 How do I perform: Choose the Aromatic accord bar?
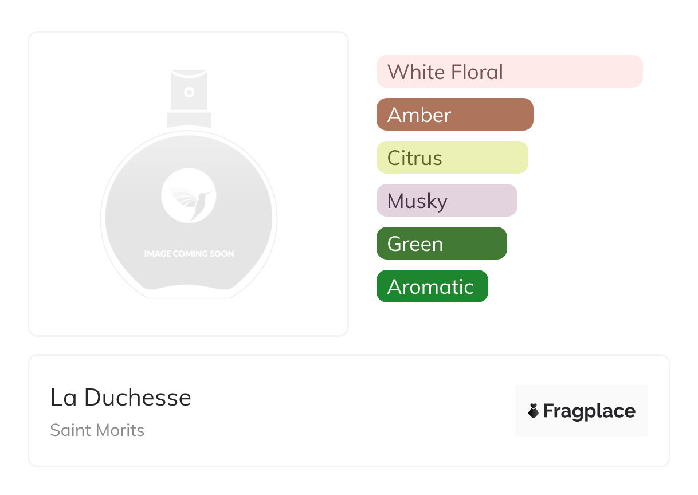432,286
